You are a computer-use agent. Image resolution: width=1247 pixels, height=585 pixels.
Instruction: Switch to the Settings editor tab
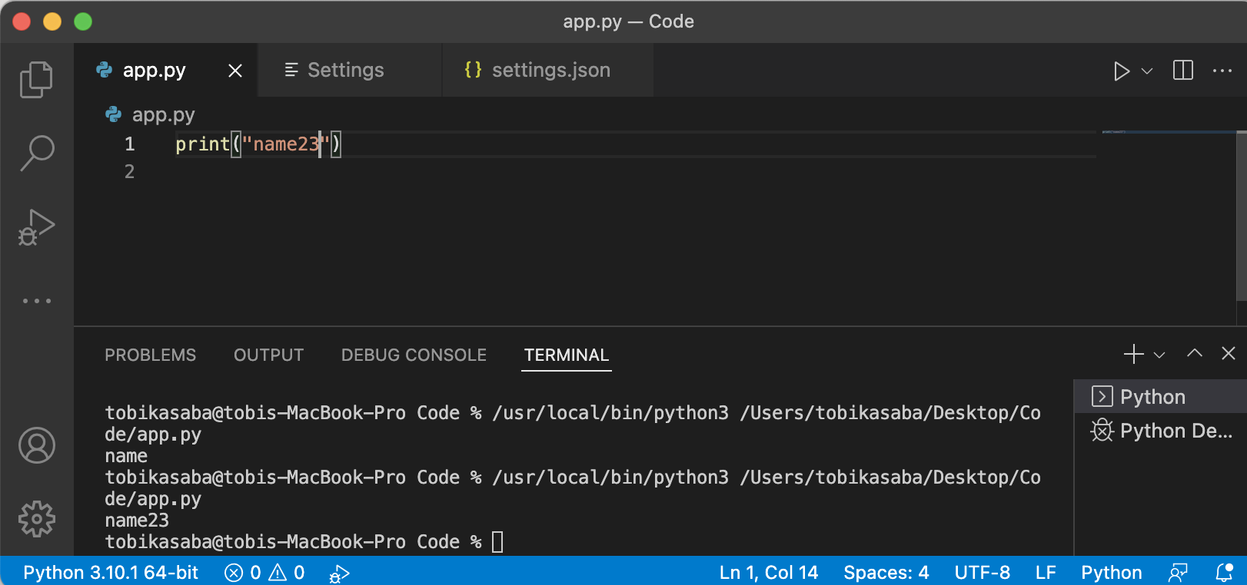tap(345, 70)
